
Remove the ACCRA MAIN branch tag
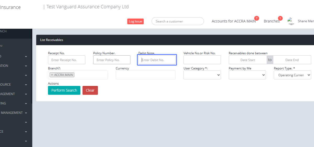[x=52, y=75]
